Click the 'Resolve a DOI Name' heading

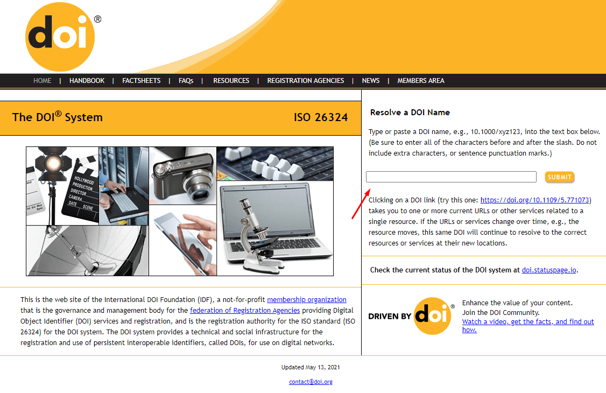point(410,113)
